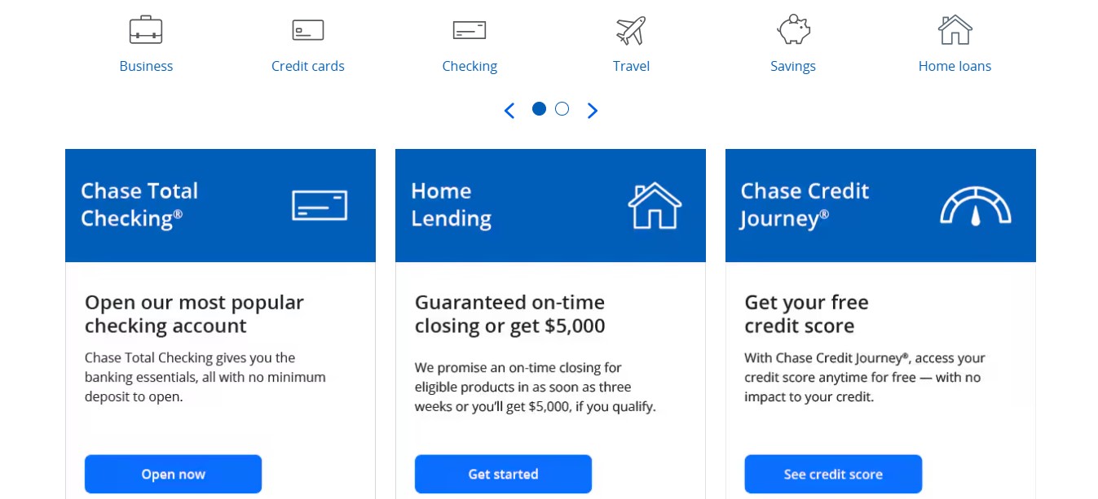This screenshot has width=1098, height=499.
Task: Go to previous carousel slide with left chevron
Action: point(509,111)
